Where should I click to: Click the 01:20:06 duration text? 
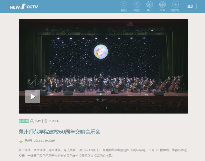pyautogui.click(x=54, y=121)
